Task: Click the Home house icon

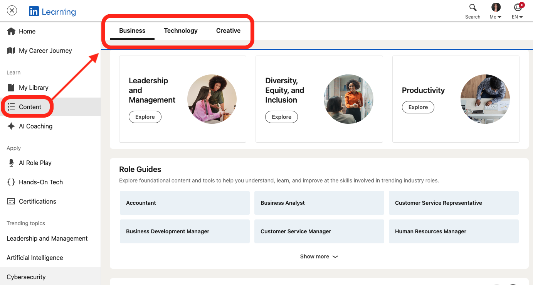Action: click(x=11, y=31)
